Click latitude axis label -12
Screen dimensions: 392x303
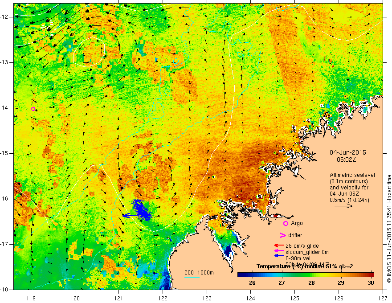[x=4, y=17]
